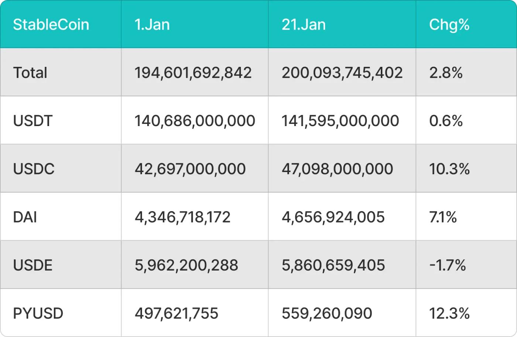Click the StableCoin column header

coord(51,25)
